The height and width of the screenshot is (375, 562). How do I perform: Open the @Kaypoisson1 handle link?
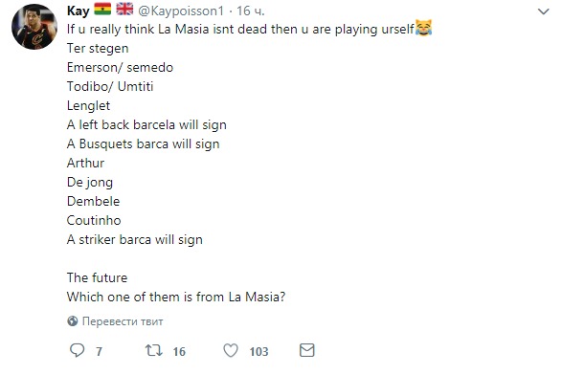pos(181,11)
